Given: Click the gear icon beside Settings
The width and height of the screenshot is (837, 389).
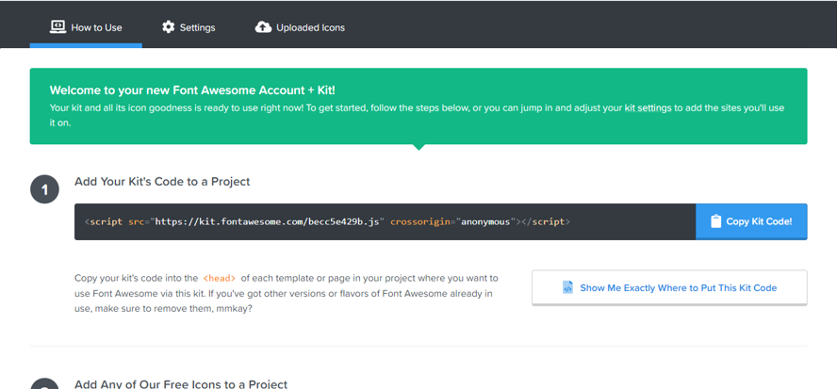Looking at the screenshot, I should pos(169,27).
